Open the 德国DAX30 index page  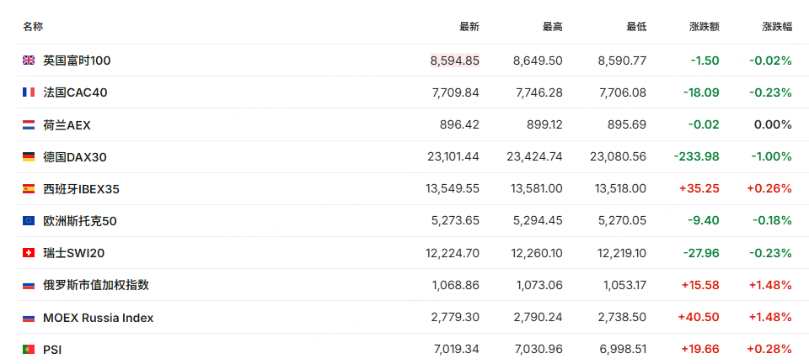coord(75,157)
